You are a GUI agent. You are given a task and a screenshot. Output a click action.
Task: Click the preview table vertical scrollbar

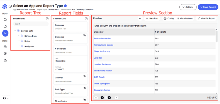click(x=217, y=36)
